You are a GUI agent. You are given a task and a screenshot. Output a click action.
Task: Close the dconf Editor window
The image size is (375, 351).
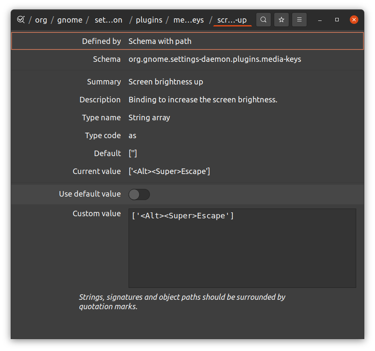(354, 20)
